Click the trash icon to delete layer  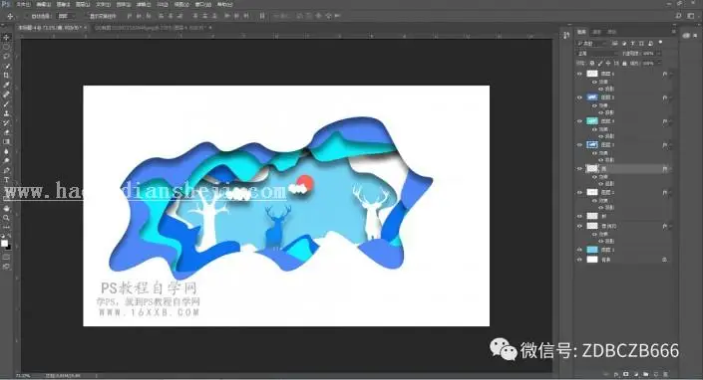[x=665, y=374]
